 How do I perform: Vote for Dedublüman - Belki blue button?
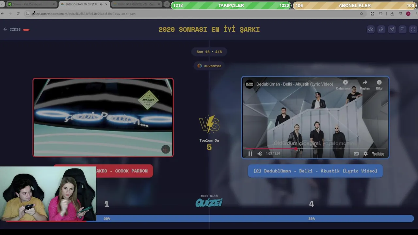[x=315, y=171]
